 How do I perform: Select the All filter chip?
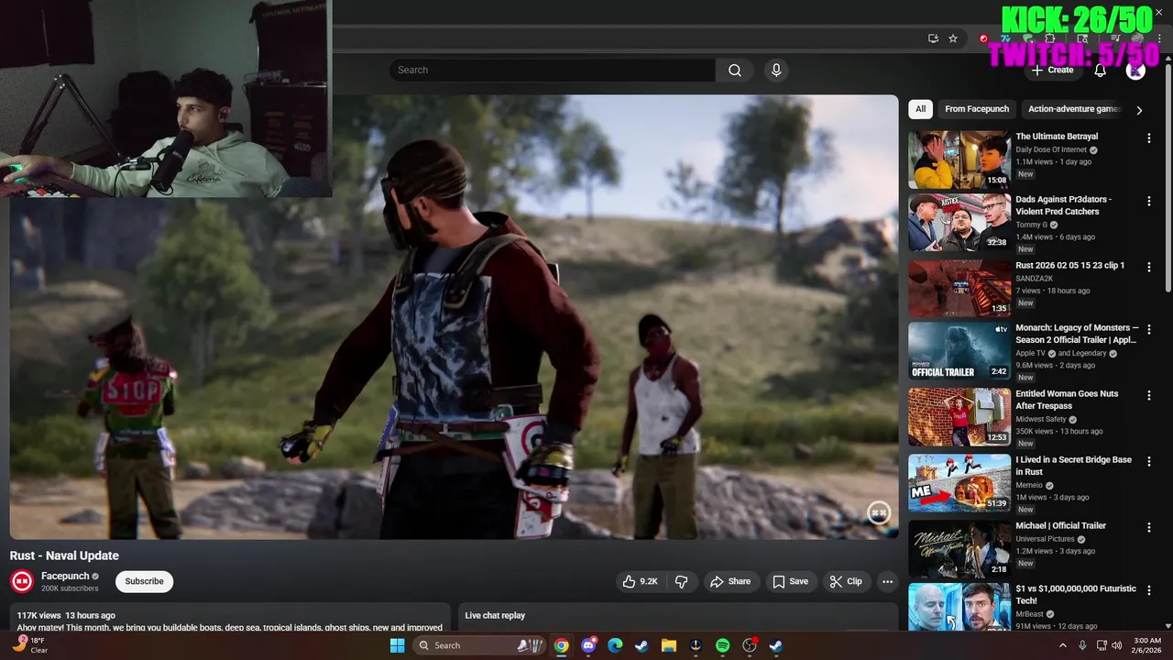[x=920, y=109]
